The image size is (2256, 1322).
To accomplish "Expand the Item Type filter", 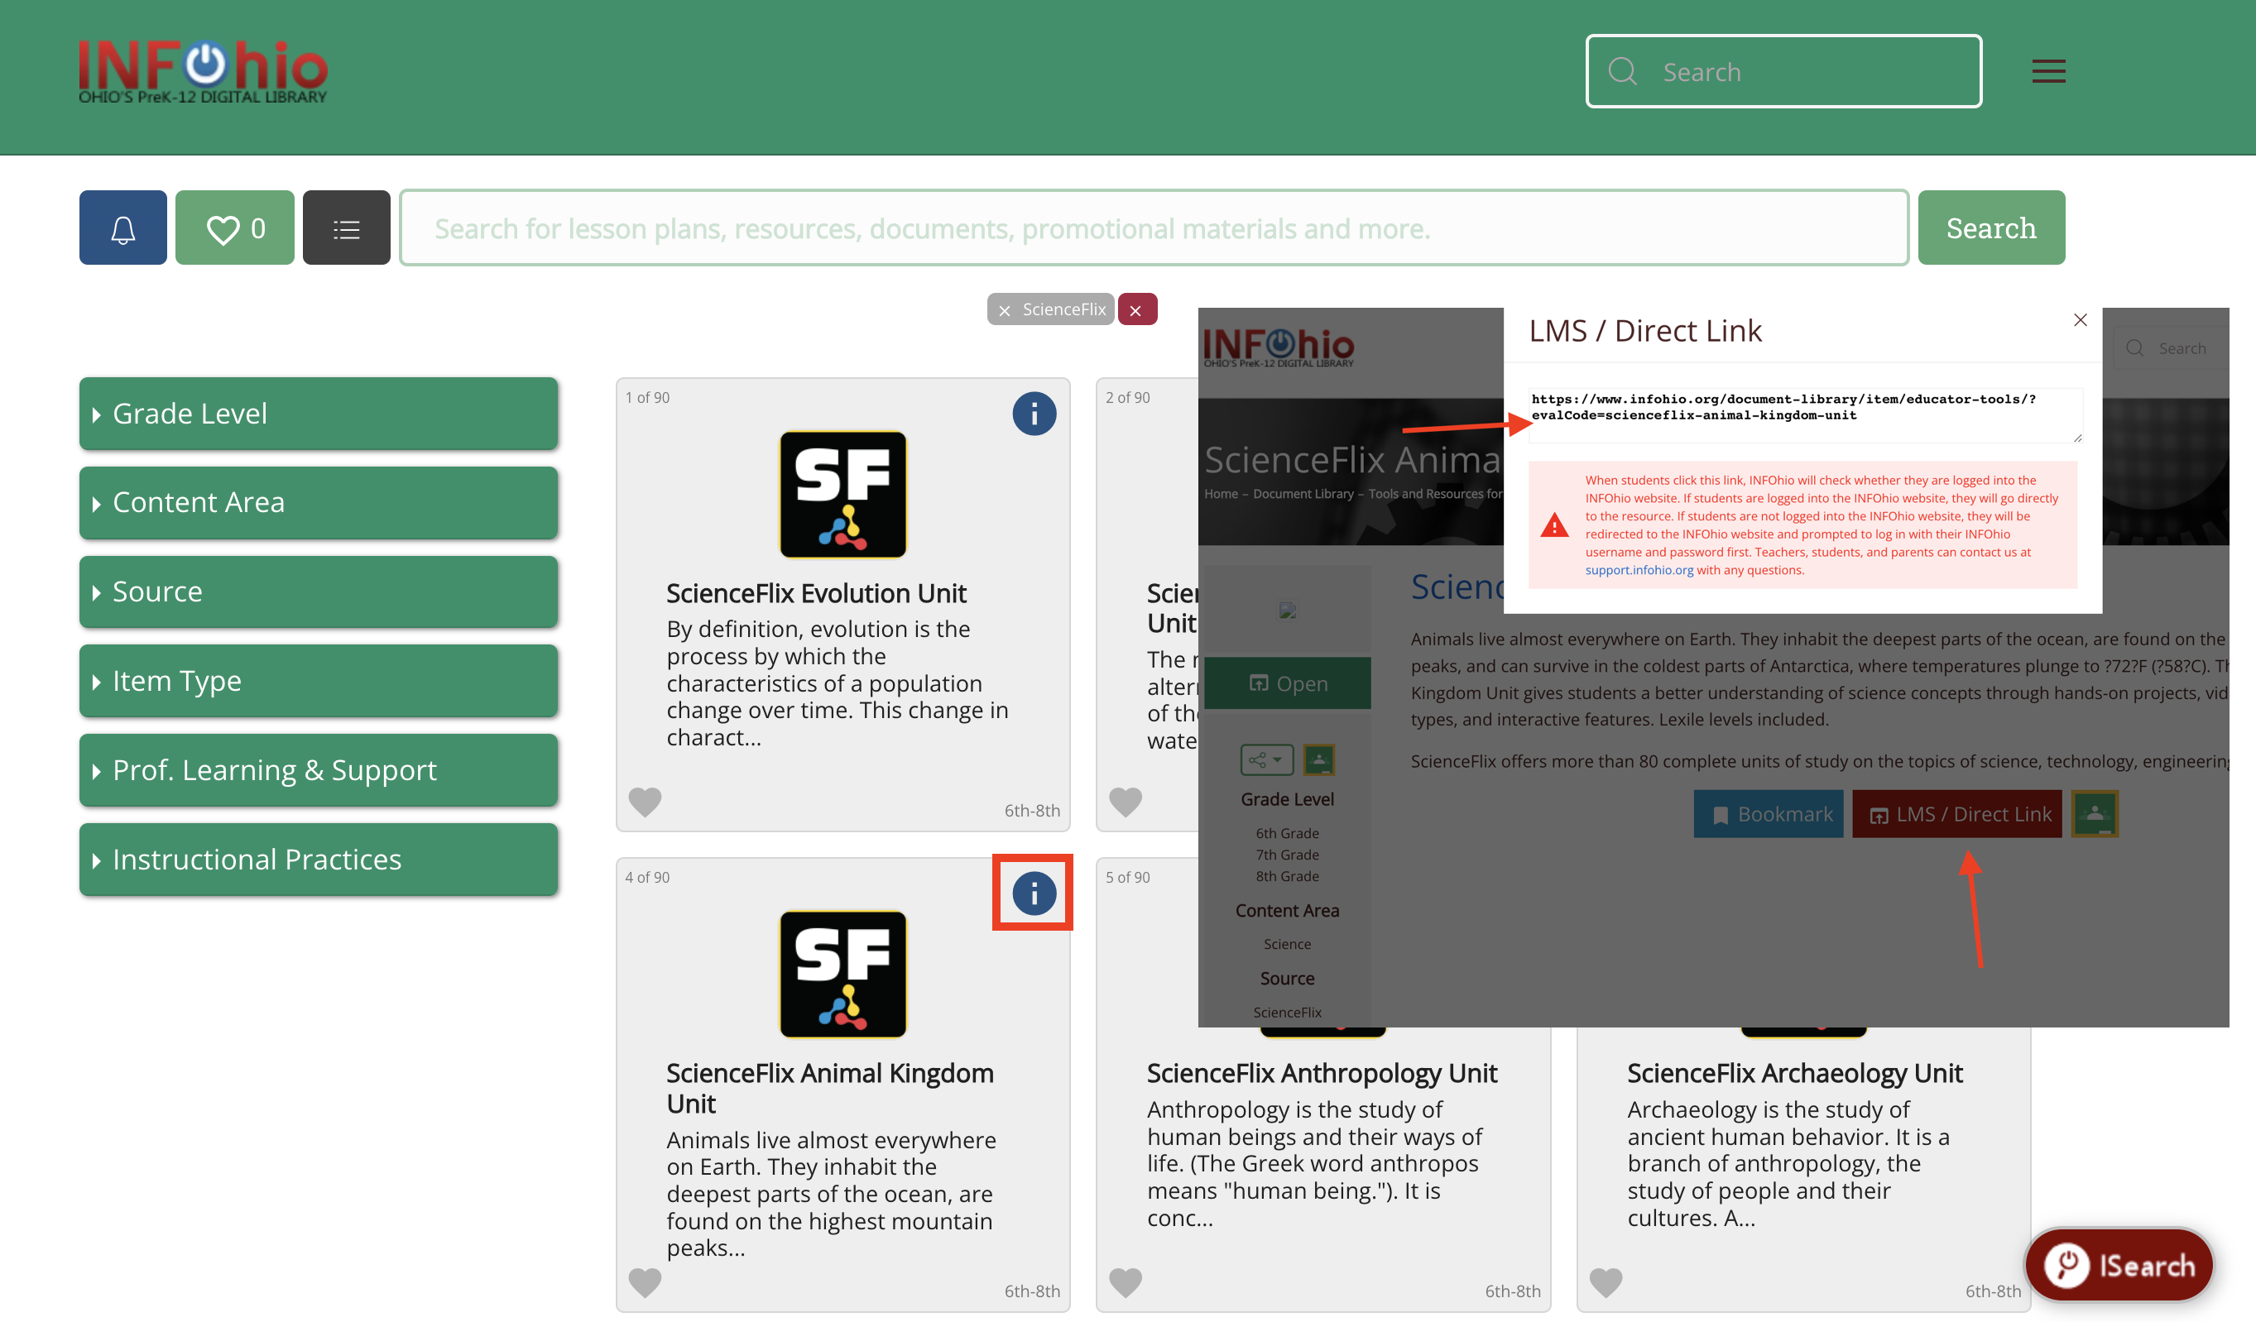I will click(319, 681).
